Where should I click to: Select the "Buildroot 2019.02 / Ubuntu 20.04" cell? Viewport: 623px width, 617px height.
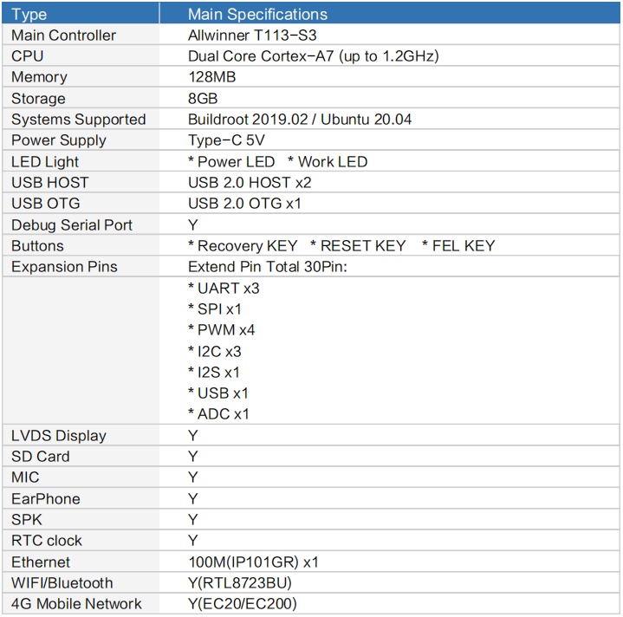tap(300, 120)
